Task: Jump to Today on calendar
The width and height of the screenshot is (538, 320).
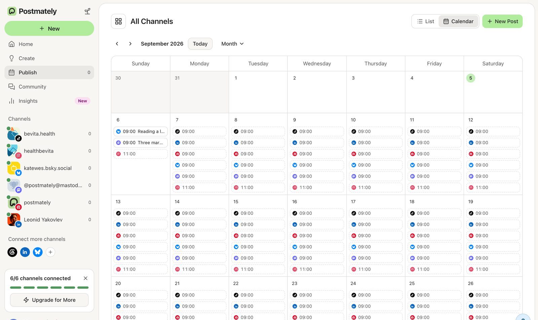Action: [200, 44]
